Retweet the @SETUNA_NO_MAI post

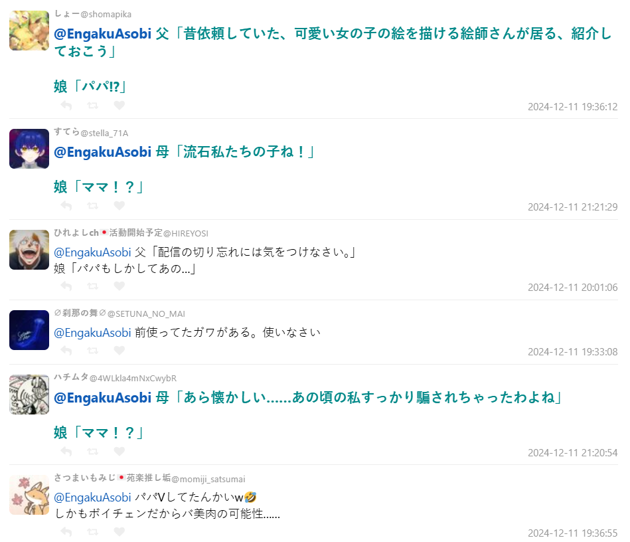click(x=93, y=351)
